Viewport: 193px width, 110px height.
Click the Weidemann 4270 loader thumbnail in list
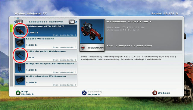click(x=20, y=31)
